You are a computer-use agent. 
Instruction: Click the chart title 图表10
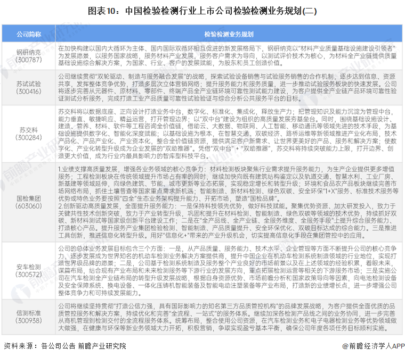pos(203,11)
